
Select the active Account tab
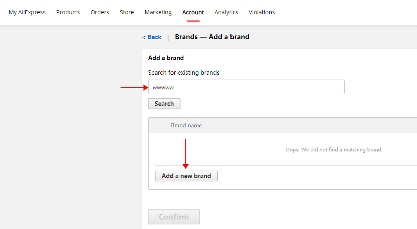[193, 12]
